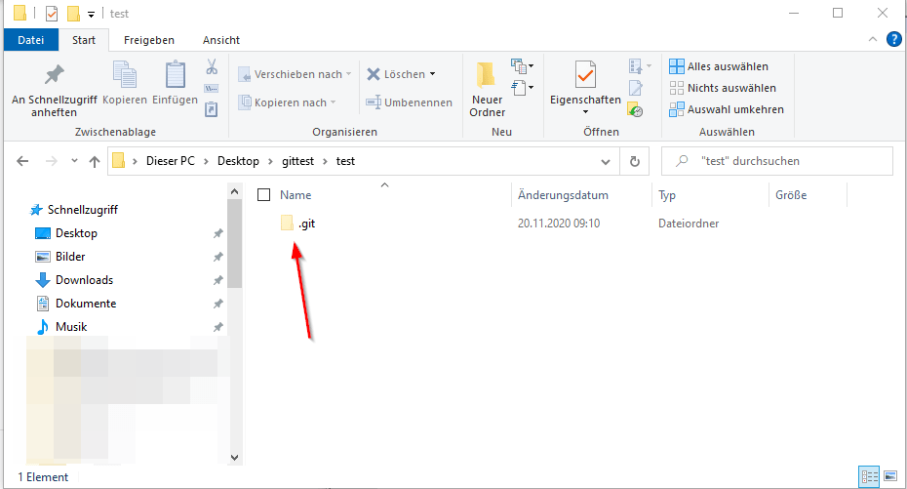Click the .git folder icon
Screen dimensions: 907x489
tap(287, 223)
